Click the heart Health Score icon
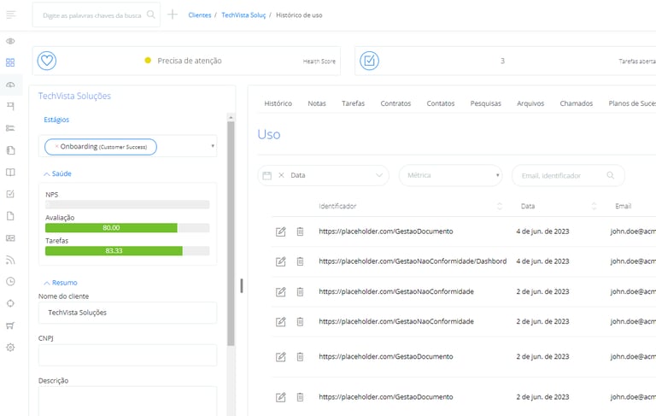Viewport: 656px width, 416px height. (x=47, y=61)
